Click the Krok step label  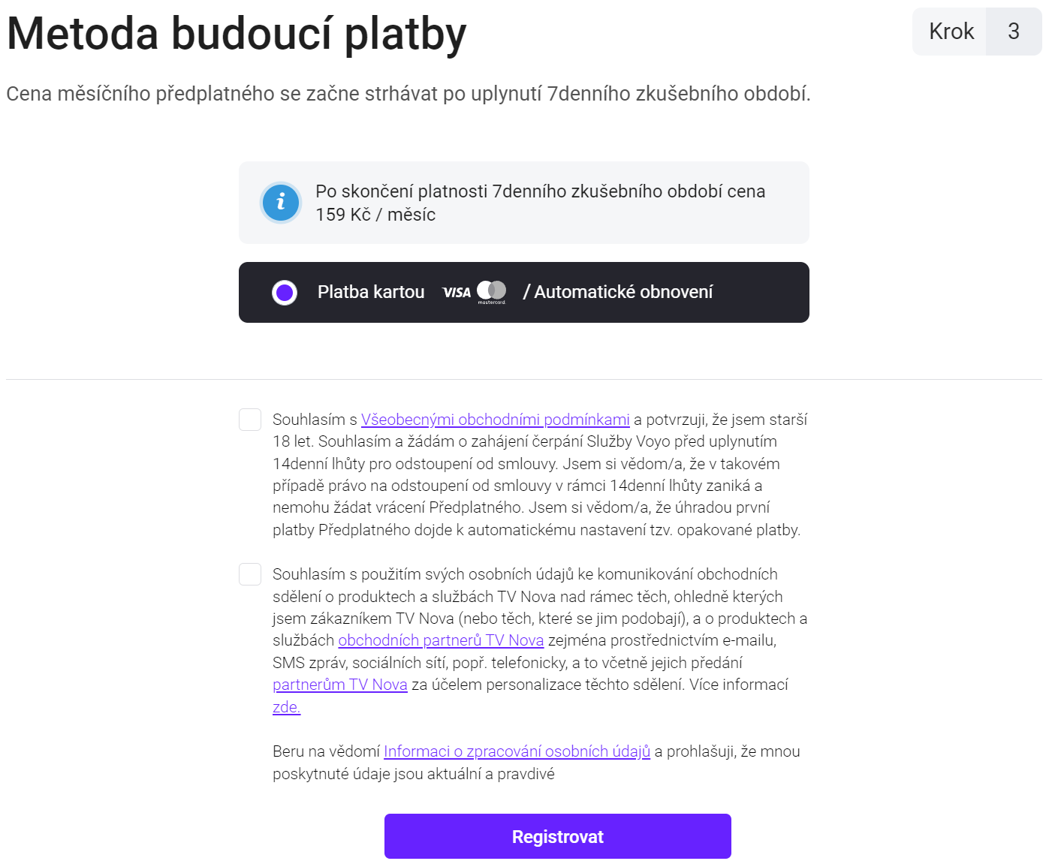pos(951,32)
